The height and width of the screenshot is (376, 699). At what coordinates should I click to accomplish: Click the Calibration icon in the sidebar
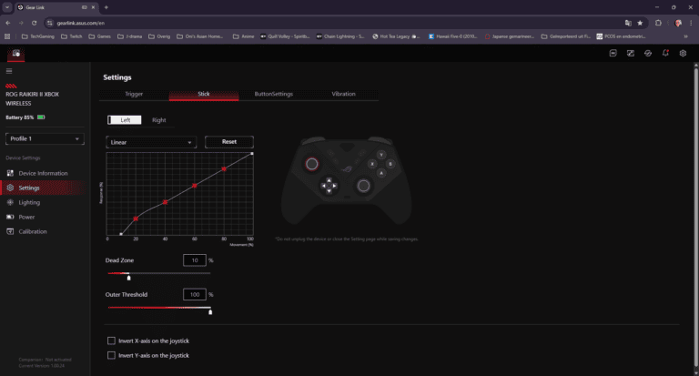10,231
